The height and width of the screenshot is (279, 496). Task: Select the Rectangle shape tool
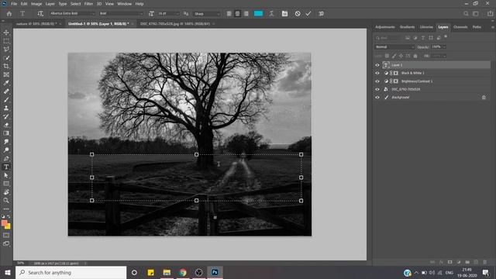click(6, 184)
